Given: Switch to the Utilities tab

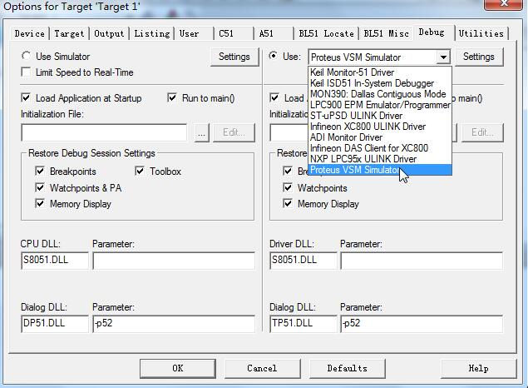Looking at the screenshot, I should pos(481,33).
